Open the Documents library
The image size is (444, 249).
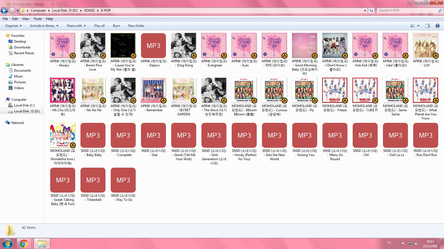pos(22,71)
